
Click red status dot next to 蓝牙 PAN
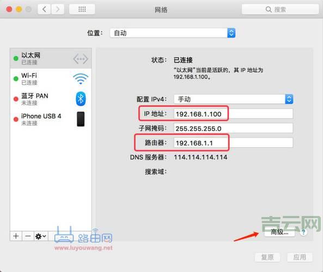[x=16, y=99]
